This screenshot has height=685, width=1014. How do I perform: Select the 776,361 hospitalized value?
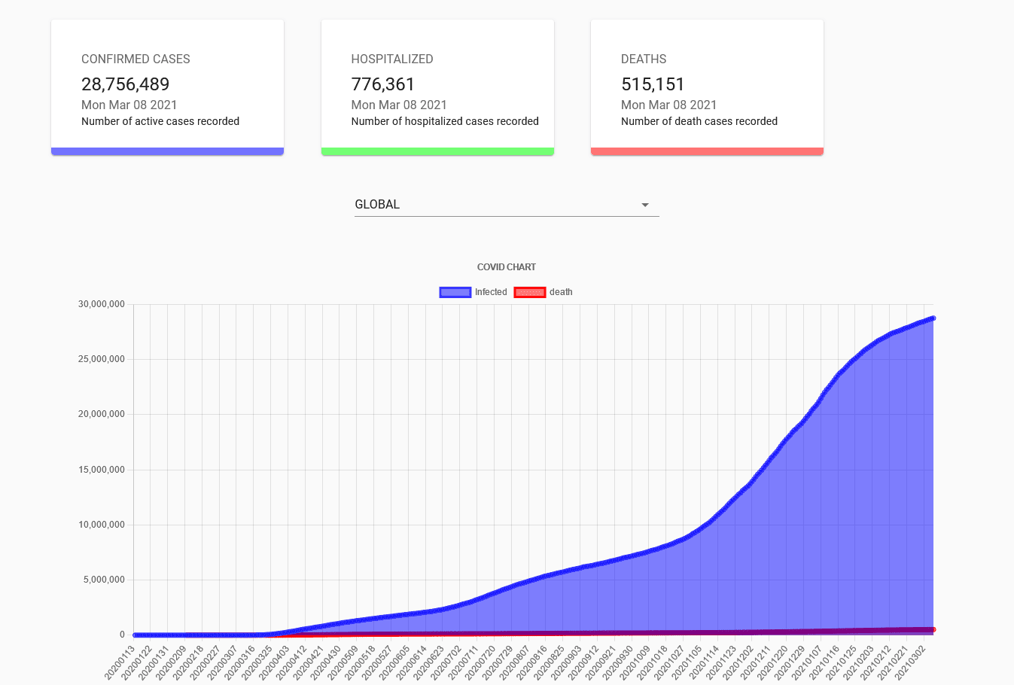[x=383, y=84]
